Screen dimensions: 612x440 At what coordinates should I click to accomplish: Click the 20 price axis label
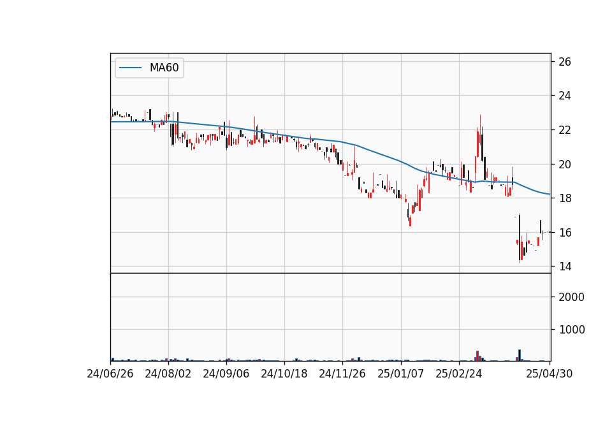pyautogui.click(x=564, y=165)
